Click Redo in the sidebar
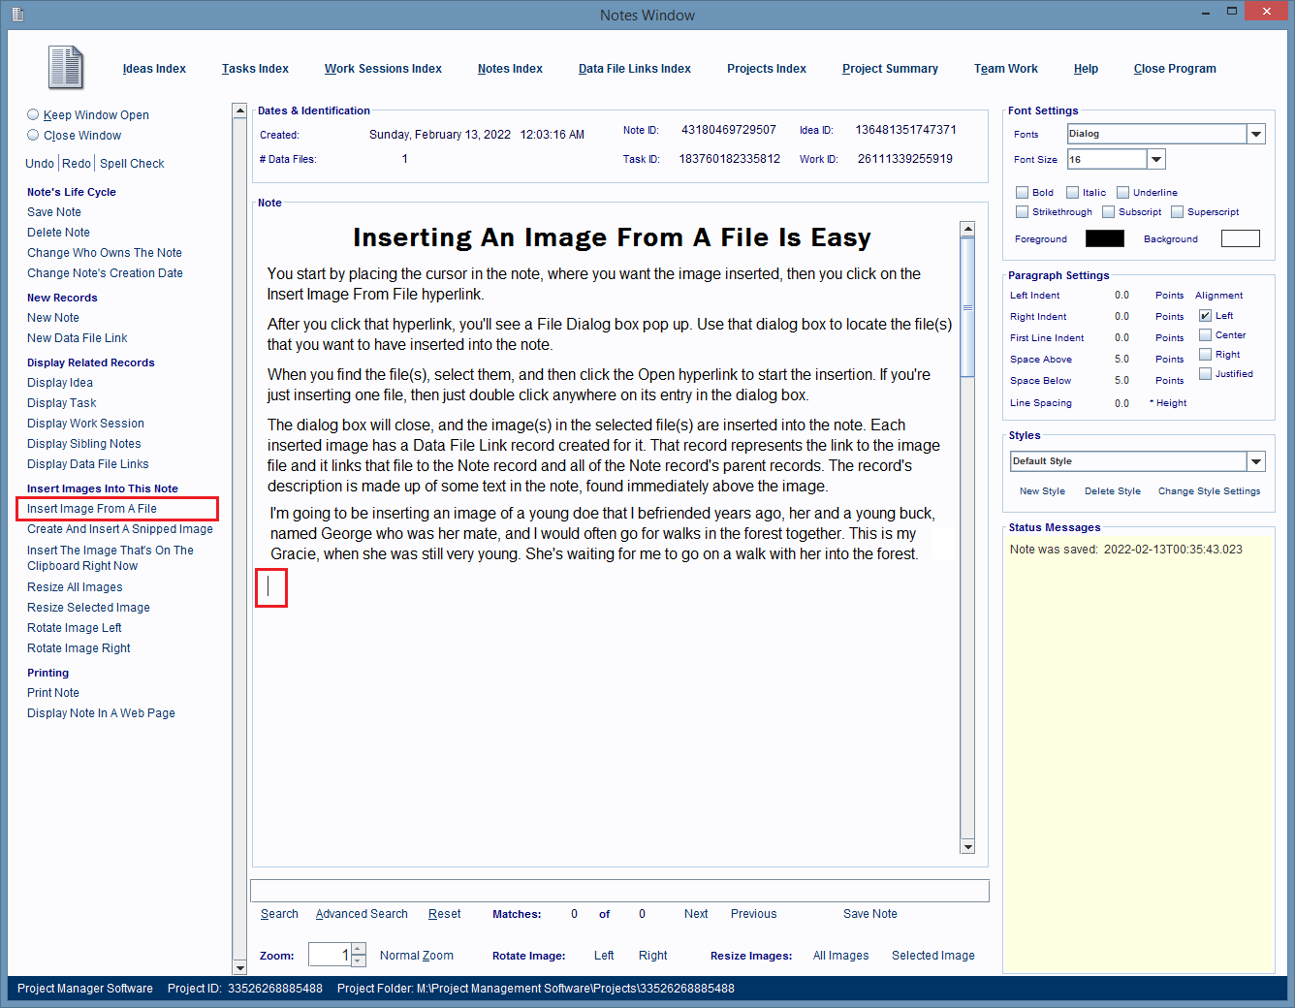 77,164
